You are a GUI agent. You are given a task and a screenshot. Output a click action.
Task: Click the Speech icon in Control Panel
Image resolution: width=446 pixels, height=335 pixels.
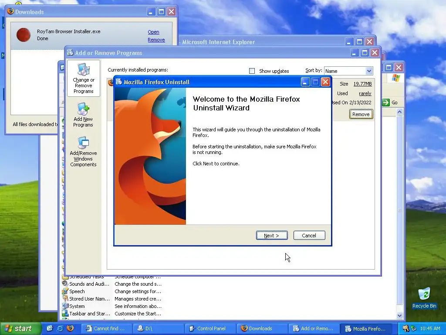pyautogui.click(x=65, y=291)
